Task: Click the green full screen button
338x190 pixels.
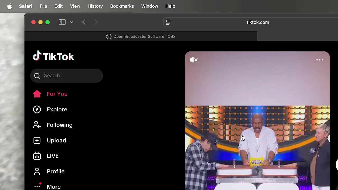Action: [48, 22]
